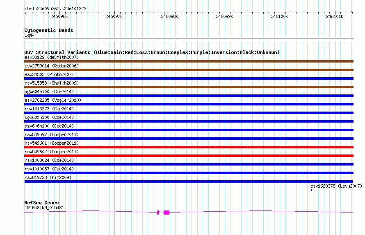Select the DGV Structural Variants track title
Image resolution: width=365 pixels, height=235 pixels.
click(x=152, y=52)
